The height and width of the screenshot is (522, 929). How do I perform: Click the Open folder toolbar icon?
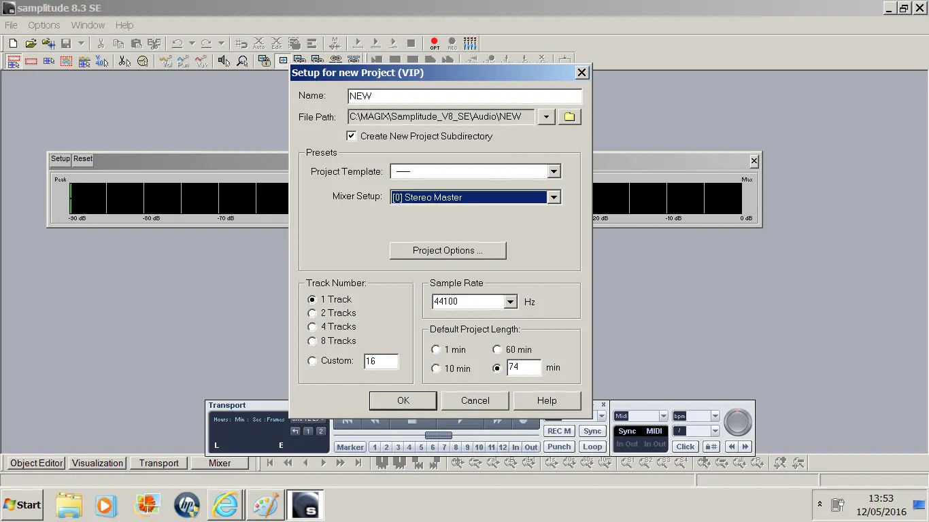point(31,43)
